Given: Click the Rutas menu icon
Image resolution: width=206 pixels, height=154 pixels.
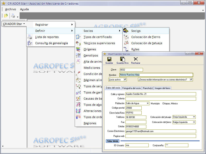Looking at the screenshot, I should (x=126, y=49).
